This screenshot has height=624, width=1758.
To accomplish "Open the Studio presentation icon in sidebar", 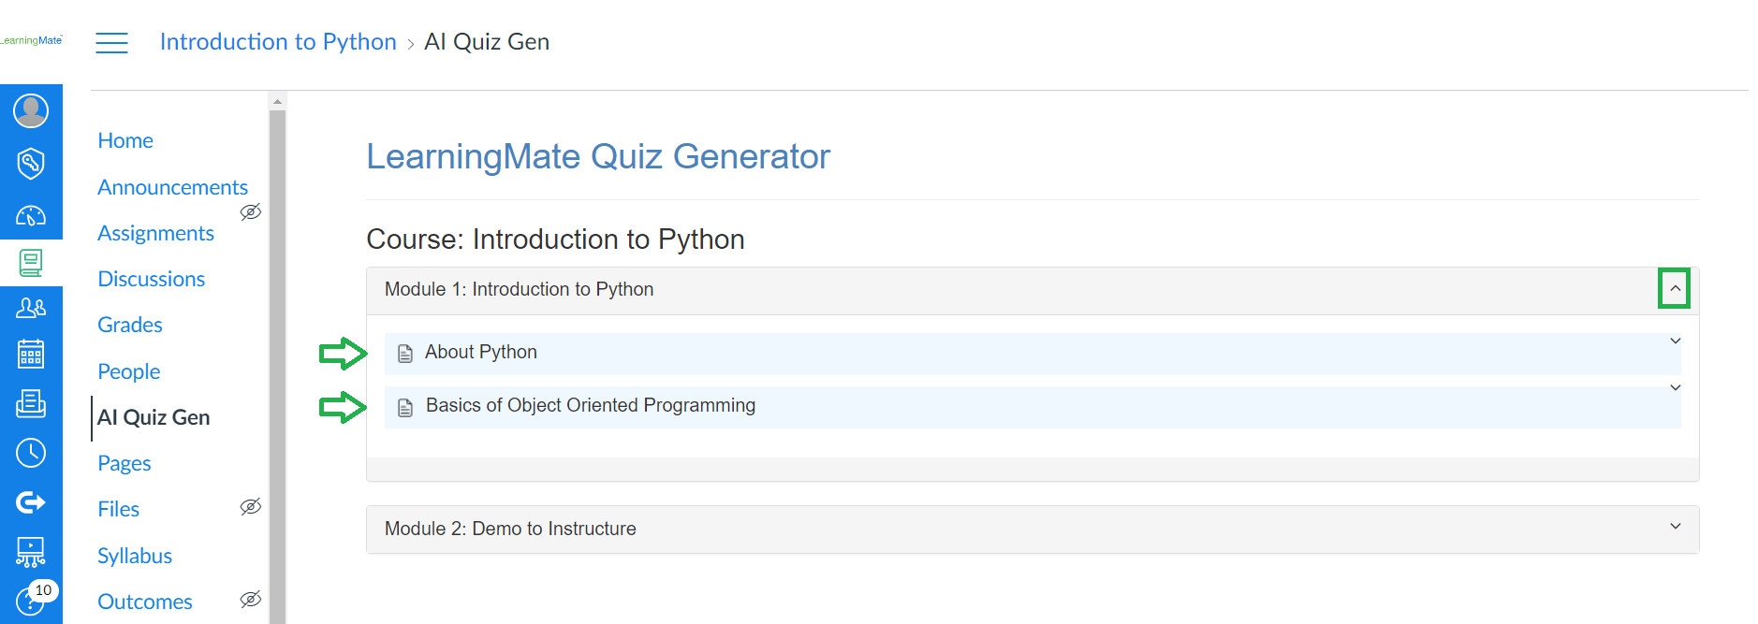I will click(x=31, y=552).
